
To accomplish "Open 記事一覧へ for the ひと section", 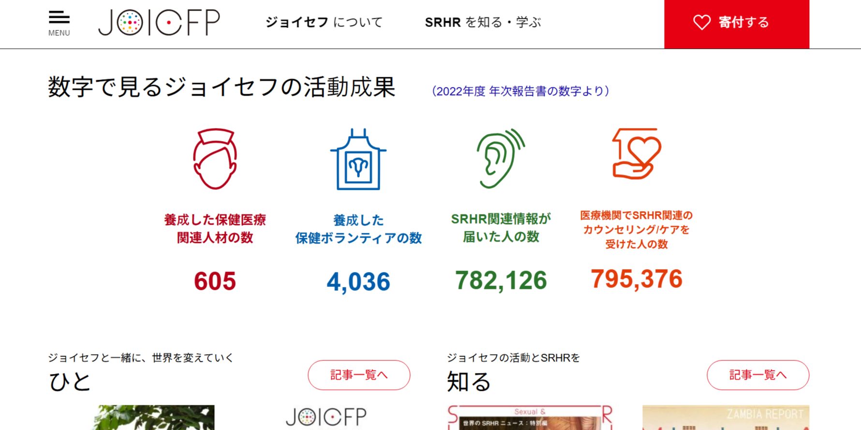I will [359, 375].
